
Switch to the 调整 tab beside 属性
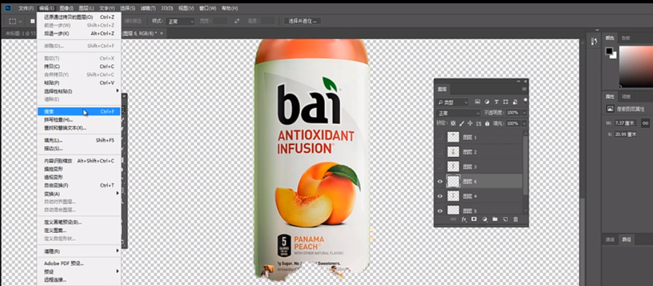coord(626,96)
